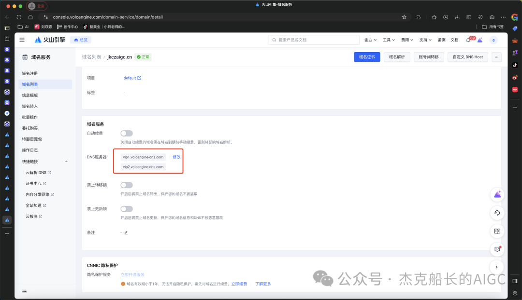Click the 域名解析 button
The image size is (522, 300).
(x=397, y=57)
